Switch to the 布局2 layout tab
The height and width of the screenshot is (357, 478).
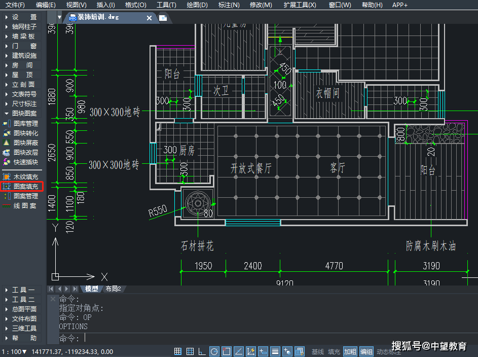(114, 289)
